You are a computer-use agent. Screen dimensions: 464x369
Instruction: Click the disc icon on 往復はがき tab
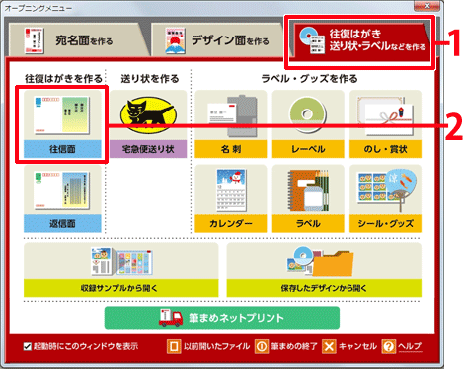click(x=312, y=40)
